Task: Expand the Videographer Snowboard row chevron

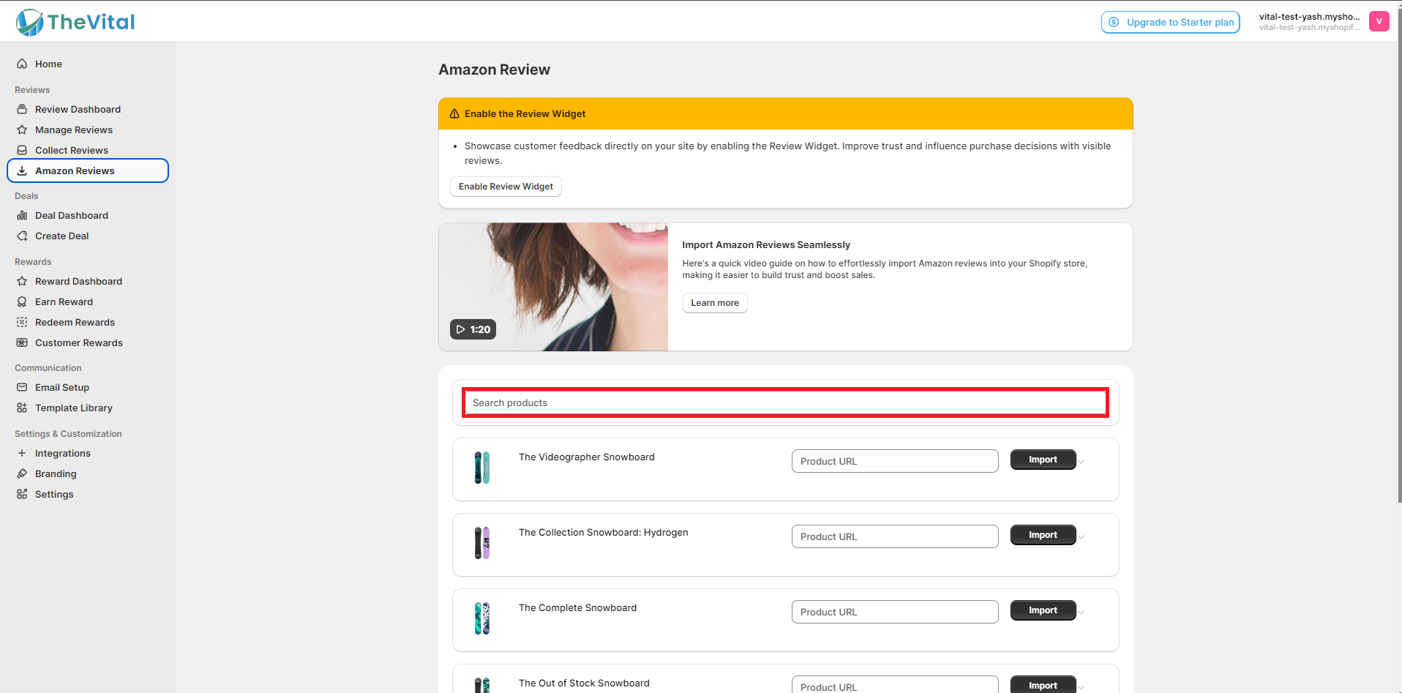Action: (x=1081, y=461)
